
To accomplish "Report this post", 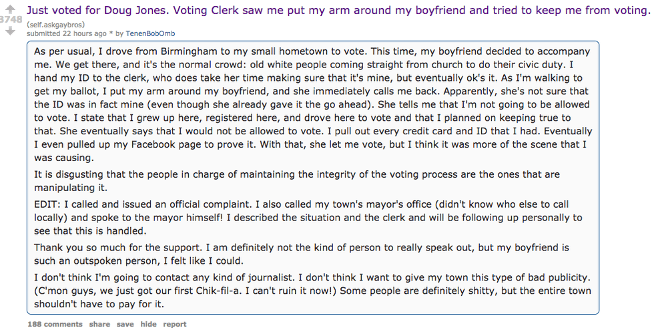I will (175, 324).
